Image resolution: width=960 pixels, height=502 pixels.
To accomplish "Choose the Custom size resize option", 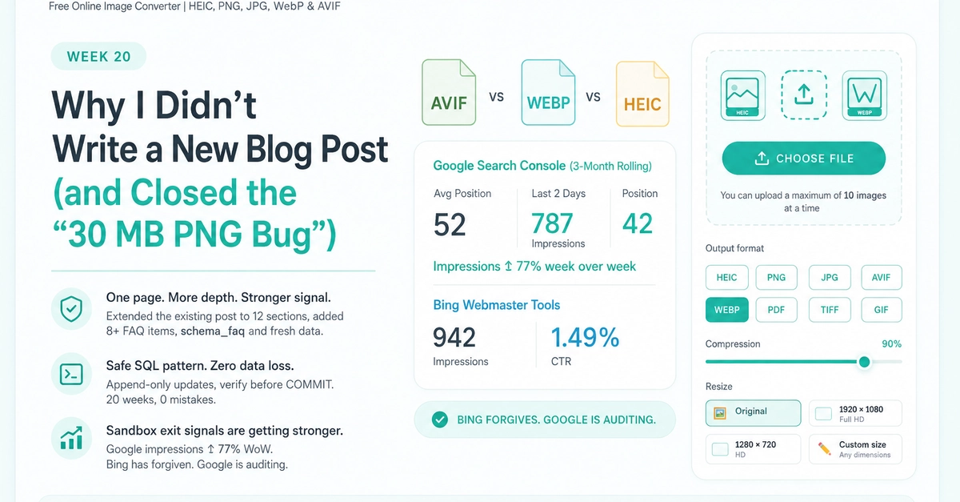I will tap(855, 448).
